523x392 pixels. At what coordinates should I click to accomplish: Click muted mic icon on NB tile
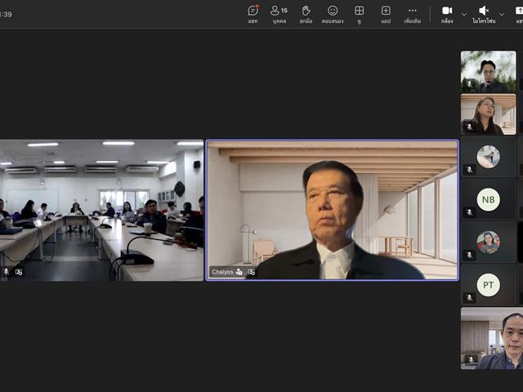(469, 212)
